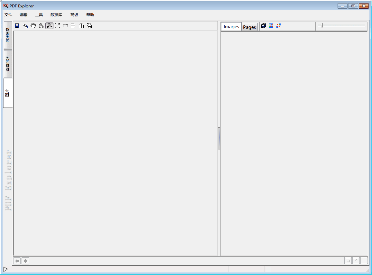Image resolution: width=372 pixels, height=275 pixels.
Task: Switch to the Pages tab
Action: point(249,27)
